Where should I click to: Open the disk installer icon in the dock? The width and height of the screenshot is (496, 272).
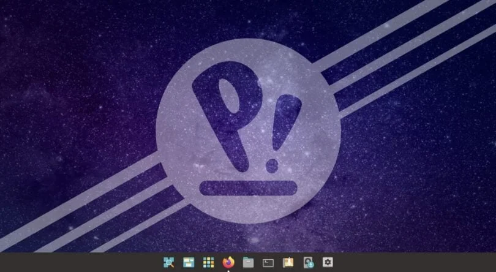[x=308, y=262]
